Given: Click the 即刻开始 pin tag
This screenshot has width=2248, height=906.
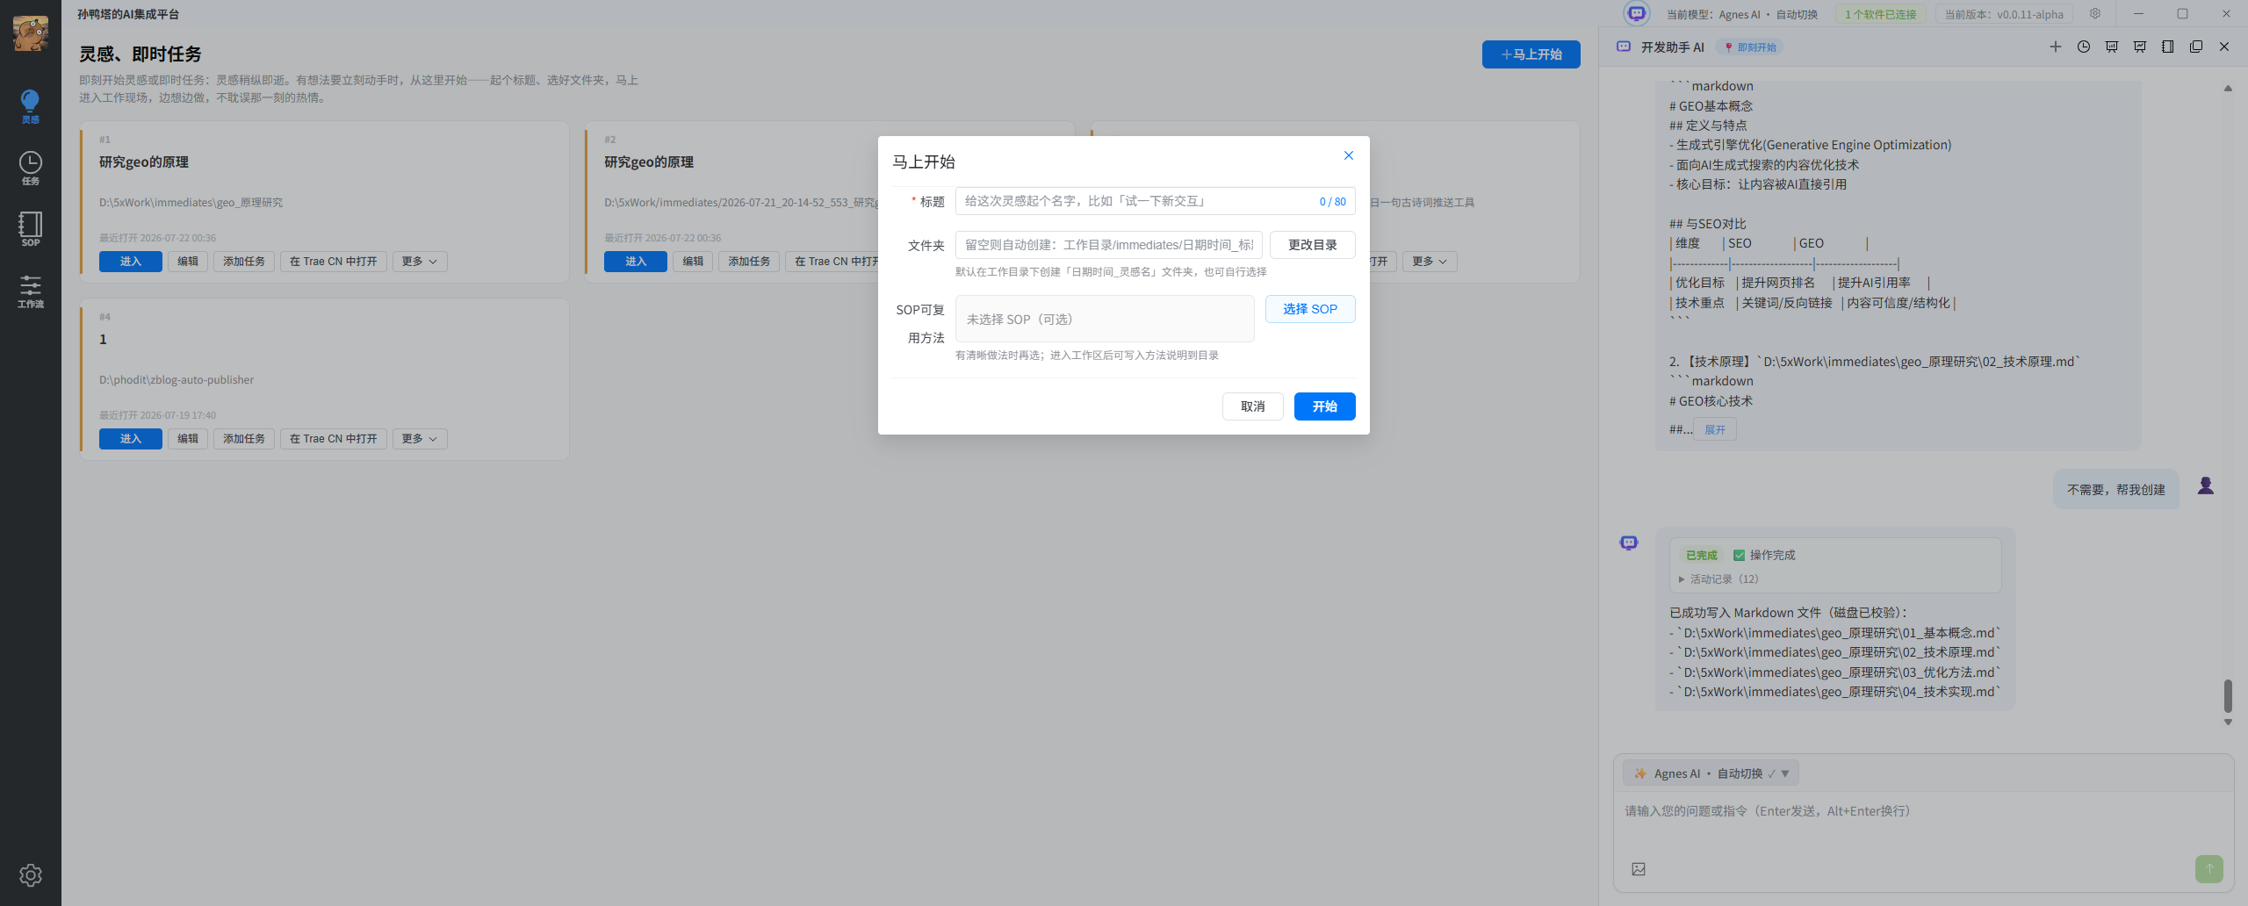Looking at the screenshot, I should (1751, 47).
